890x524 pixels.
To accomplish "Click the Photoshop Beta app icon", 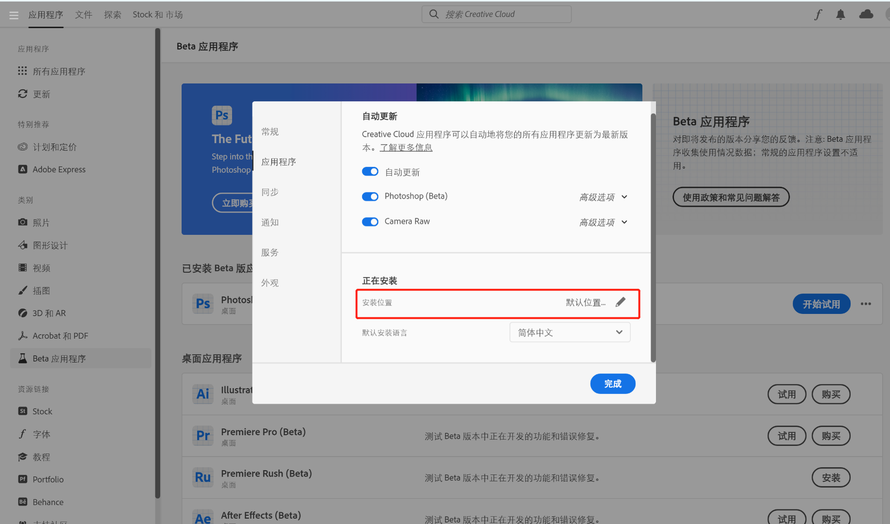I will pyautogui.click(x=203, y=304).
